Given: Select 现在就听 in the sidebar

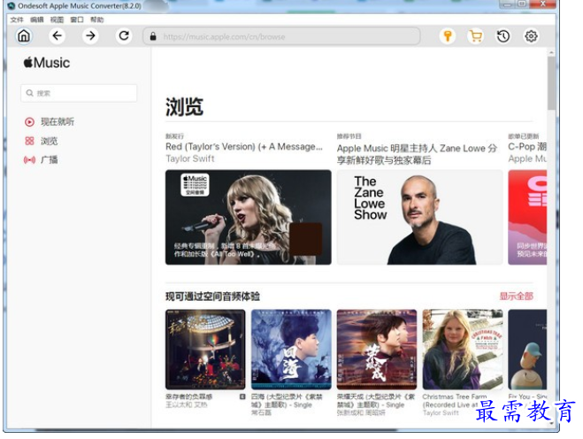Looking at the screenshot, I should (58, 121).
